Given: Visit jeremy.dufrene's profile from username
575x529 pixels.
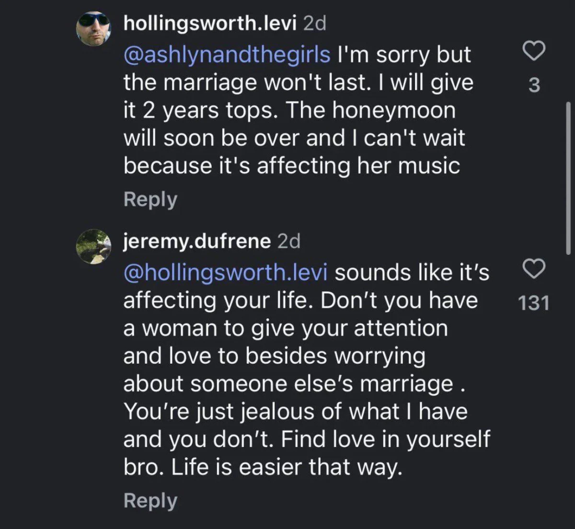Looking at the screenshot, I should click(x=195, y=241).
